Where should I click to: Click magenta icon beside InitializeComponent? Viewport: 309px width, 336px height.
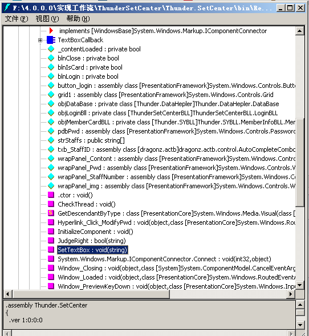point(51,231)
